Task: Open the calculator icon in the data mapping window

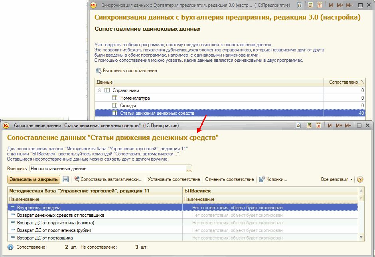Action: coord(309,126)
